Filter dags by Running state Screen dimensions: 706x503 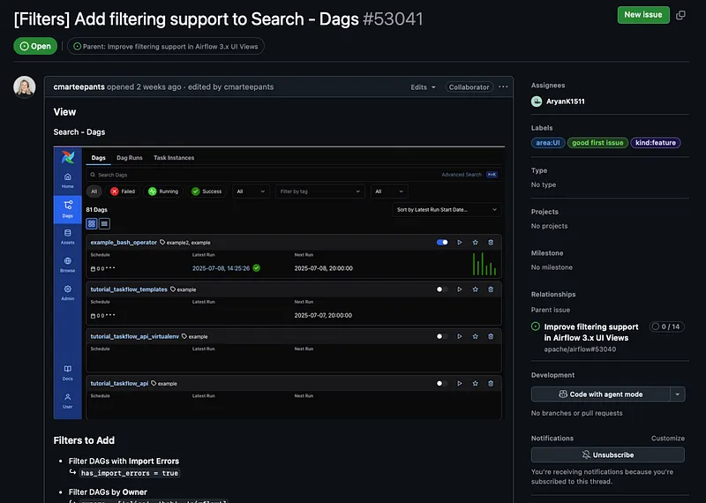163,191
